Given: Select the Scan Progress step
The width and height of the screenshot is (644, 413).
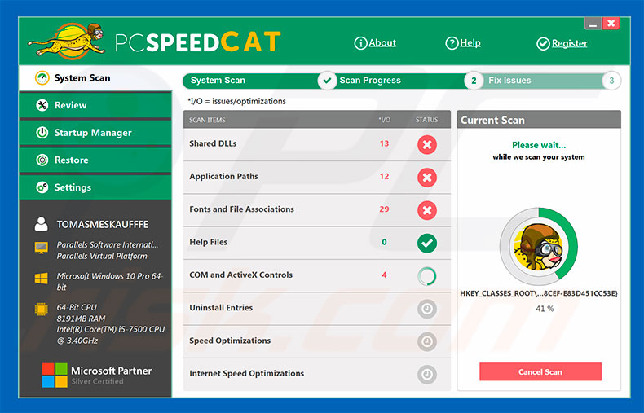Looking at the screenshot, I should (369, 81).
